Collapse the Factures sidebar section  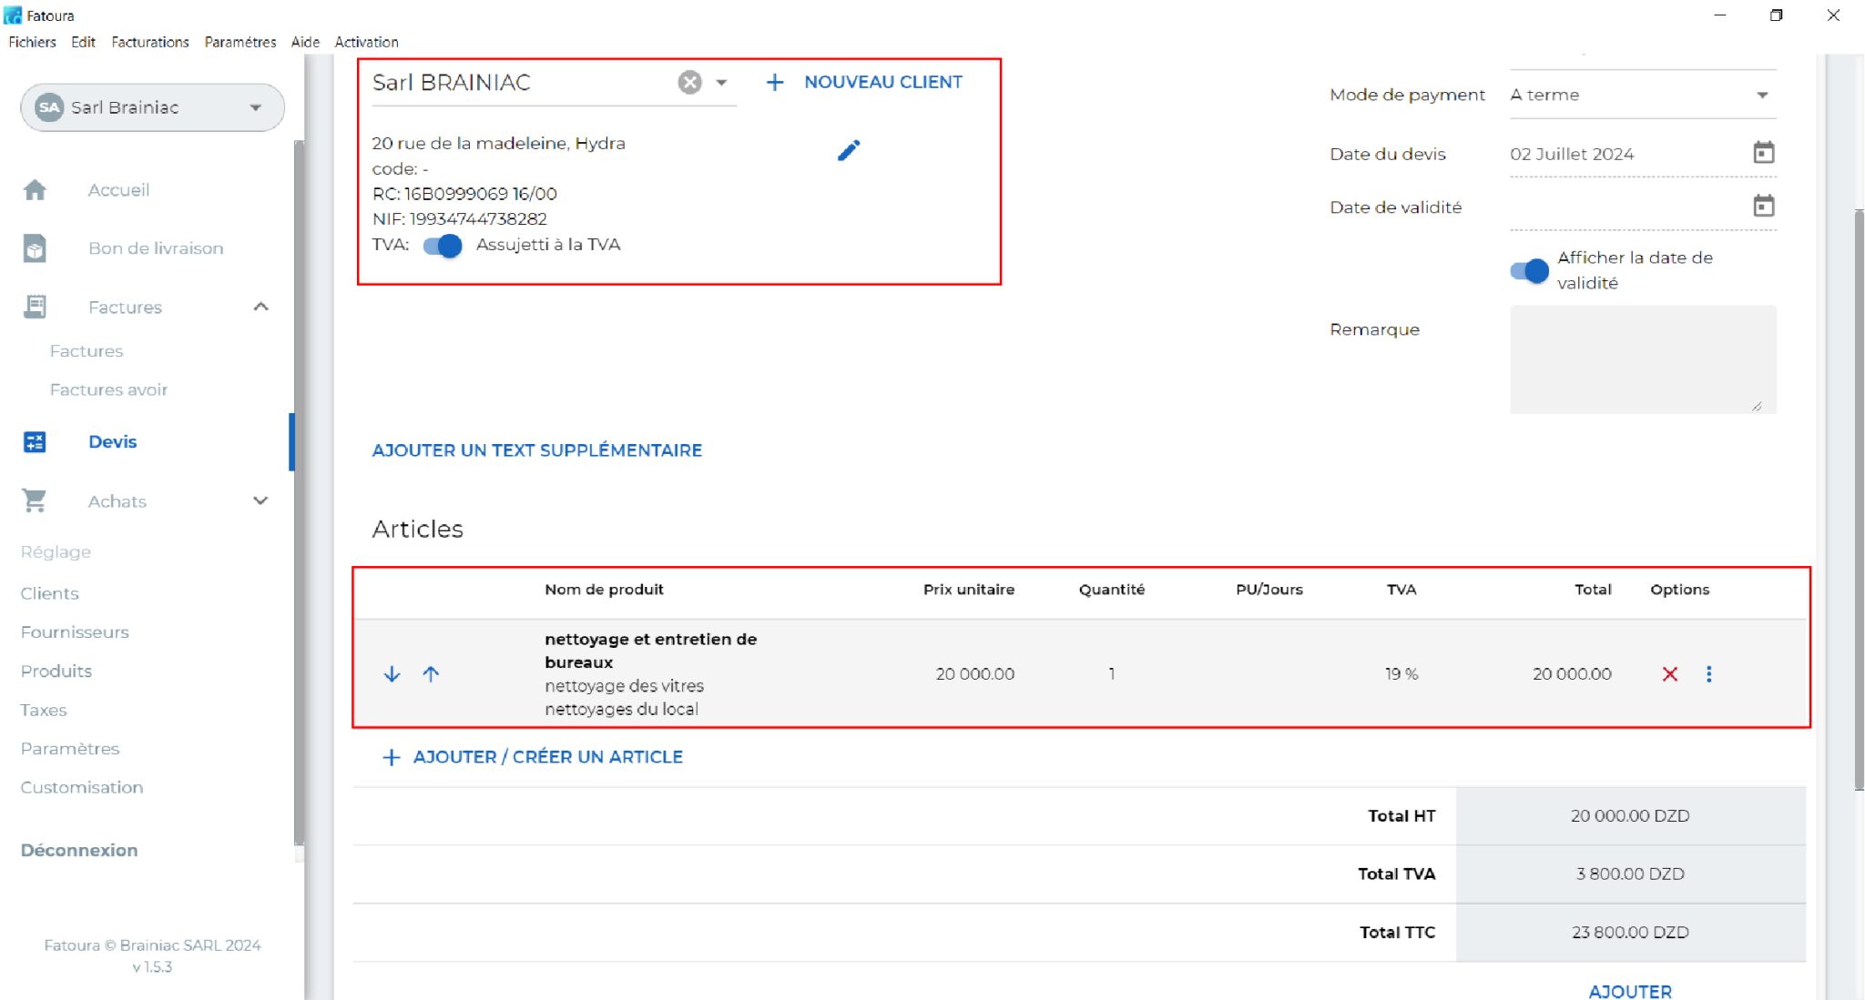260,307
